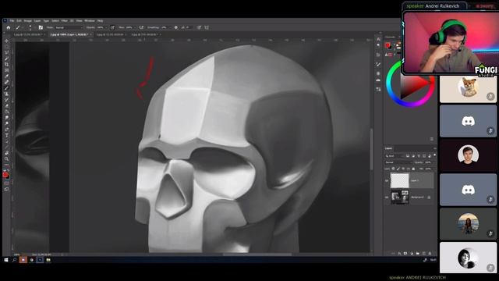
Task: Select the Dodge tool
Action: (6, 123)
